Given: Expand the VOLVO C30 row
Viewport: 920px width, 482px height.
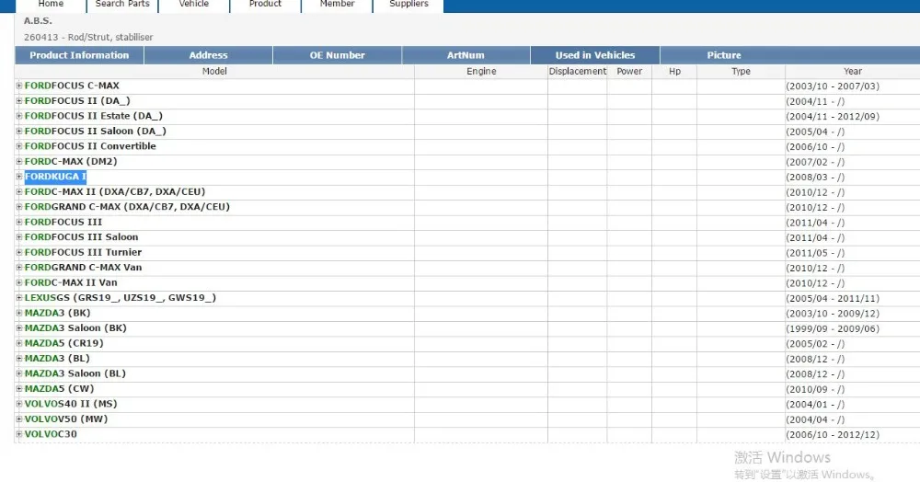Looking at the screenshot, I should (x=19, y=434).
